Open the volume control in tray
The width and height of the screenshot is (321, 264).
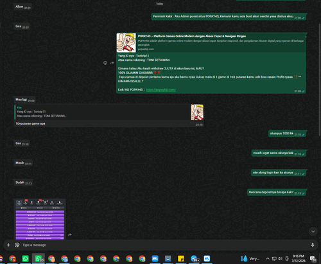click(x=280, y=259)
